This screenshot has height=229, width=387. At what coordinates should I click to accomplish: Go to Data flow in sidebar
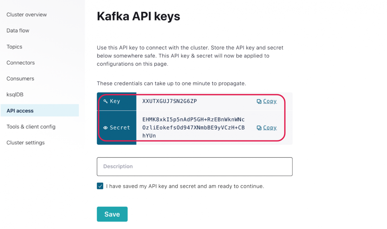18,30
